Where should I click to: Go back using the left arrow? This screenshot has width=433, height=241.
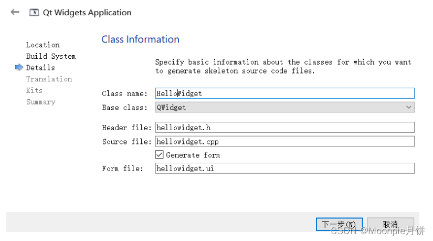15,12
